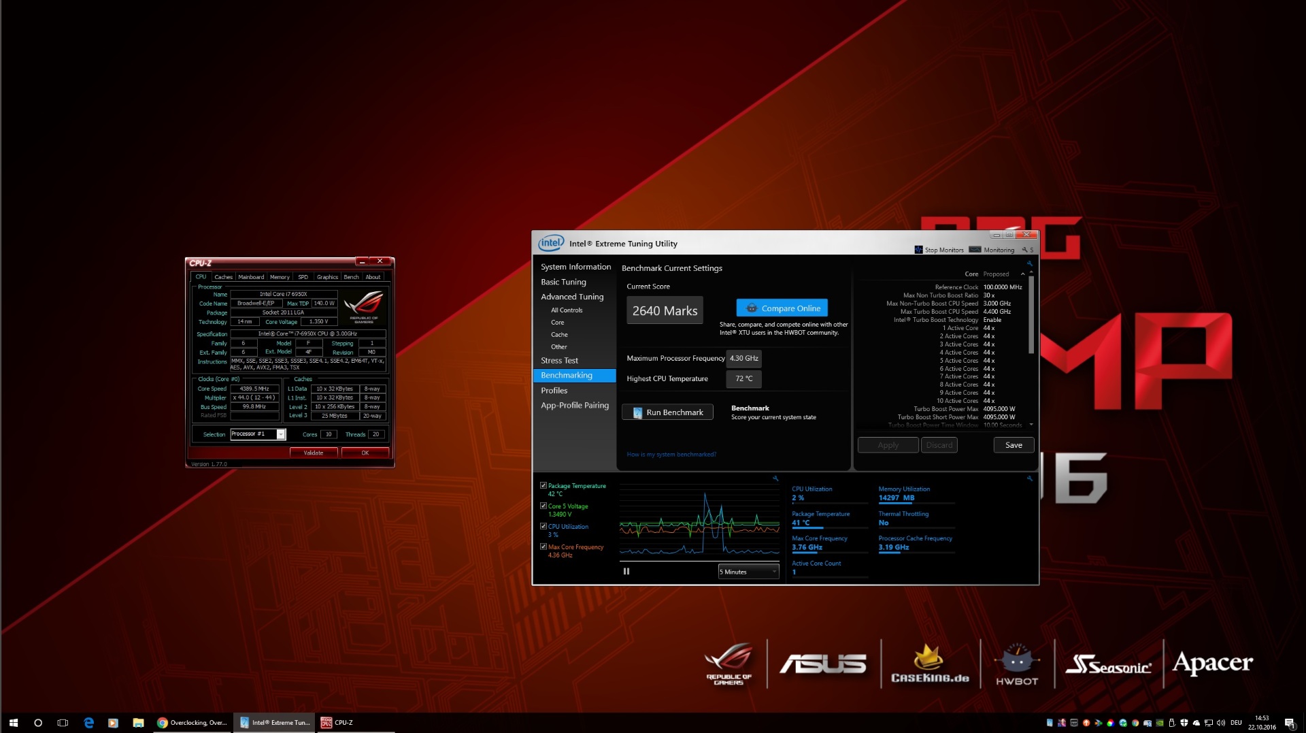The image size is (1306, 733).
Task: Click the Intel logo in XTU window
Action: pos(551,243)
